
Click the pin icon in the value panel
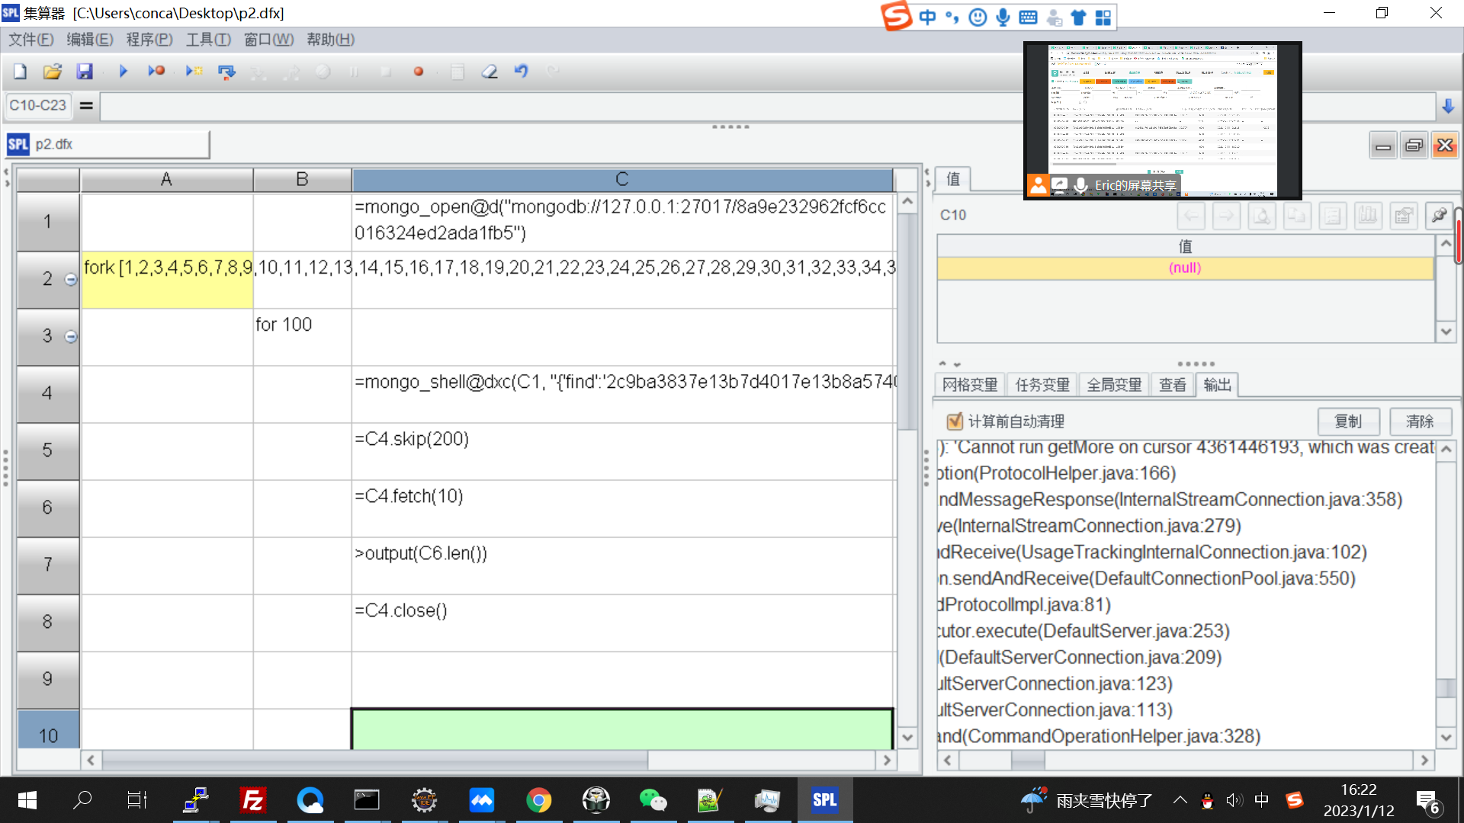coord(1438,216)
